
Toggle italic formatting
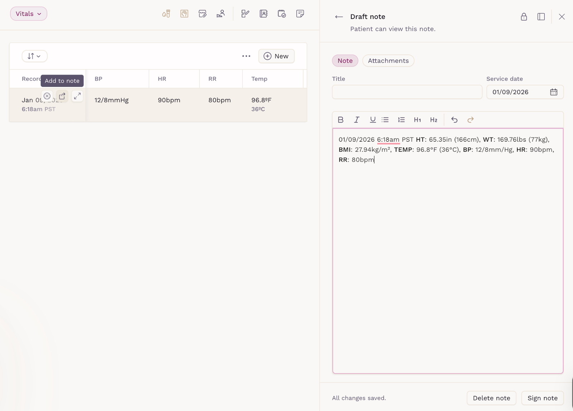357,120
